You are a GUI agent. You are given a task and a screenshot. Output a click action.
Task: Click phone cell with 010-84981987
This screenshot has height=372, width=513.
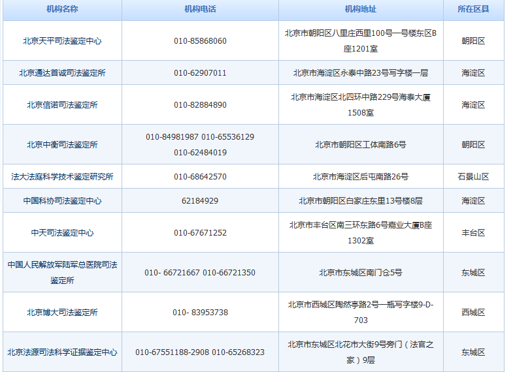[200, 145]
